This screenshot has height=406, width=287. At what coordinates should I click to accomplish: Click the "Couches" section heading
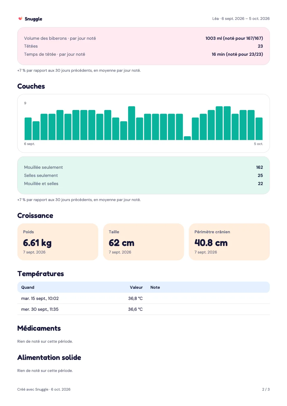(x=31, y=86)
